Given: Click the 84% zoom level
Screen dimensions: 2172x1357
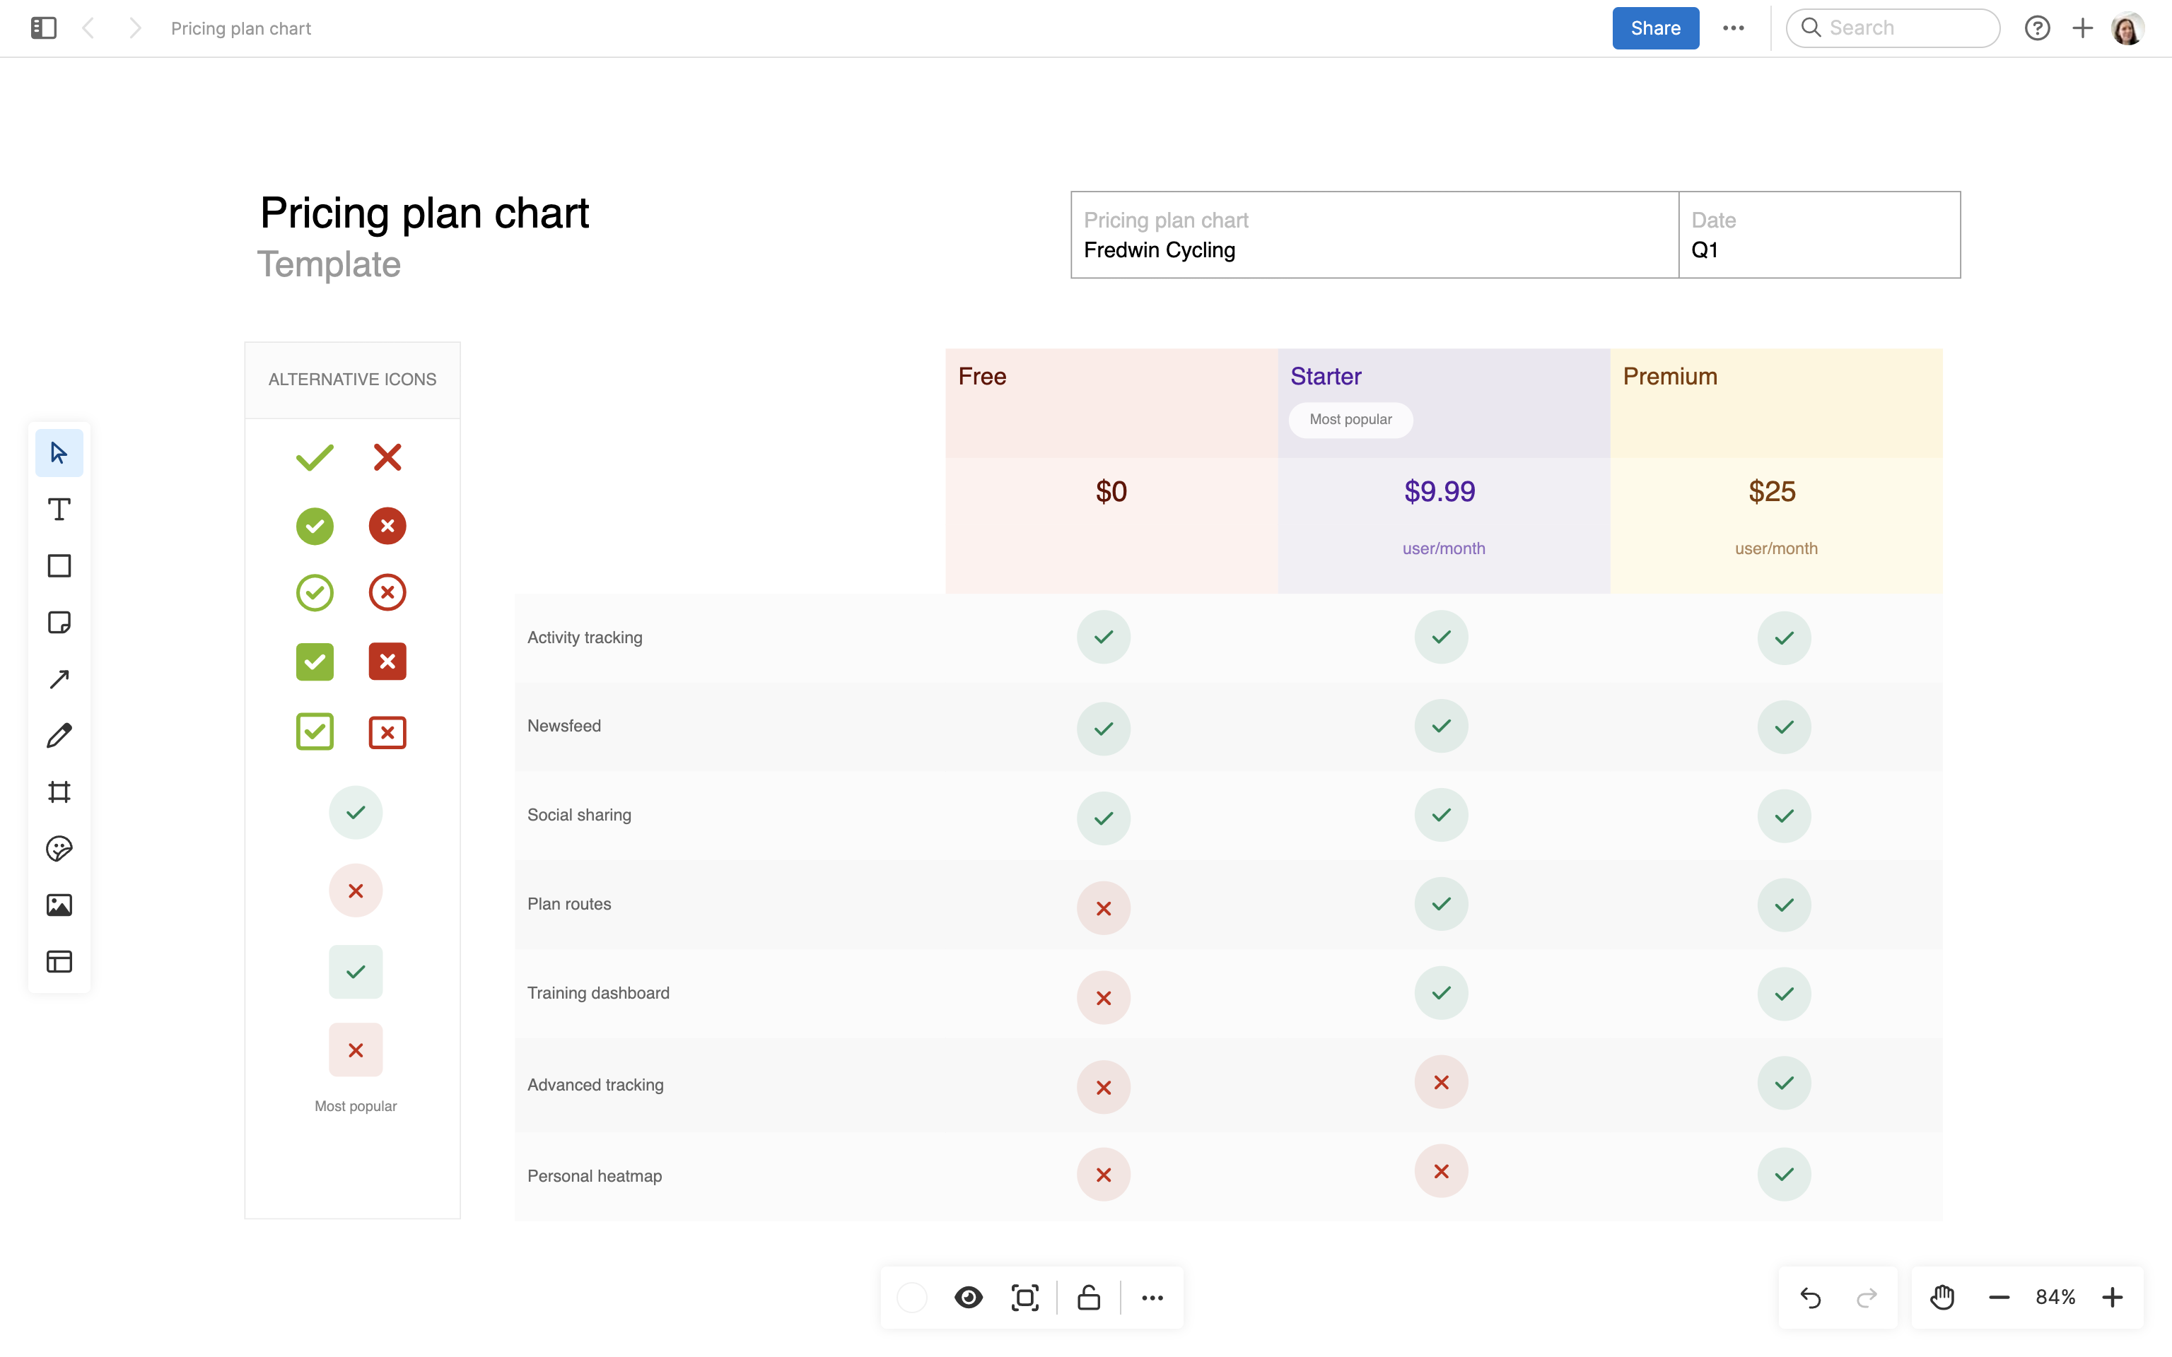Looking at the screenshot, I should tap(2055, 1298).
